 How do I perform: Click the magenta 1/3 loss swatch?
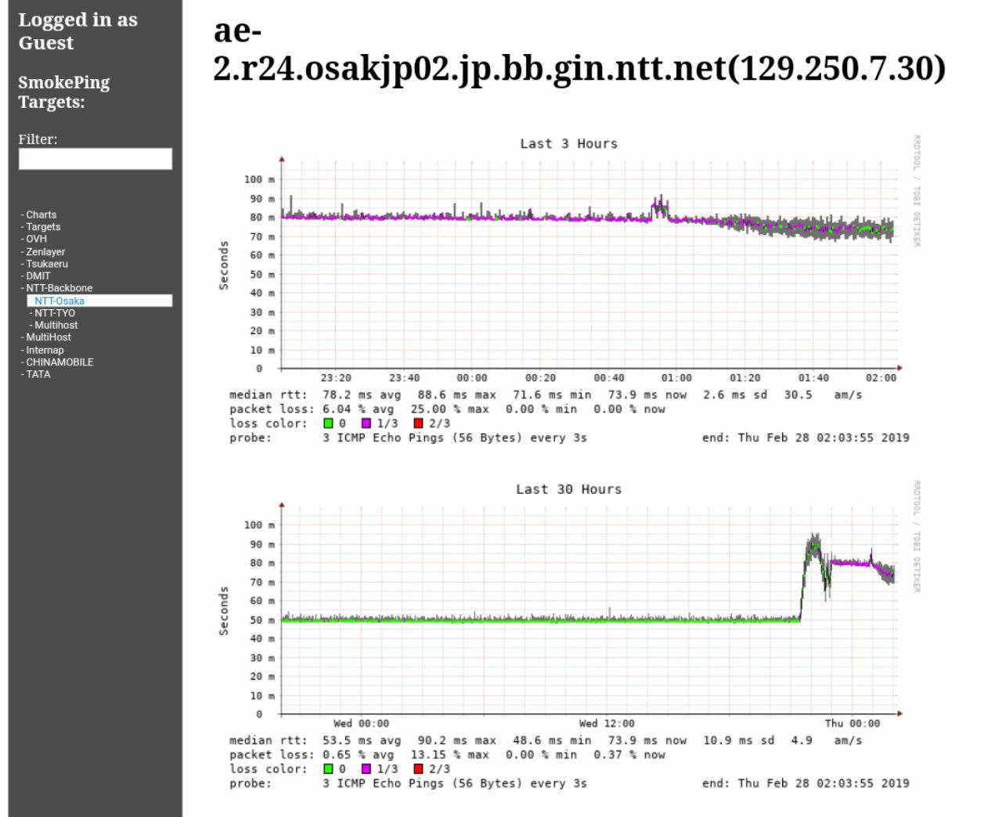click(366, 423)
